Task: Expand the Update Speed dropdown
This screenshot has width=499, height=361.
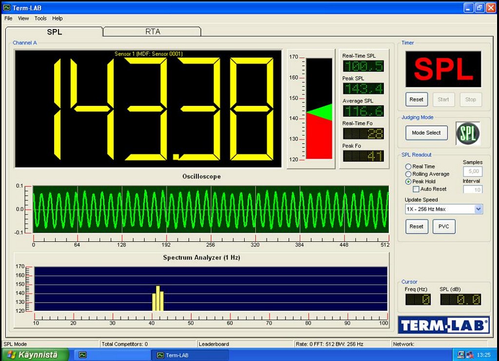Action: click(x=478, y=209)
